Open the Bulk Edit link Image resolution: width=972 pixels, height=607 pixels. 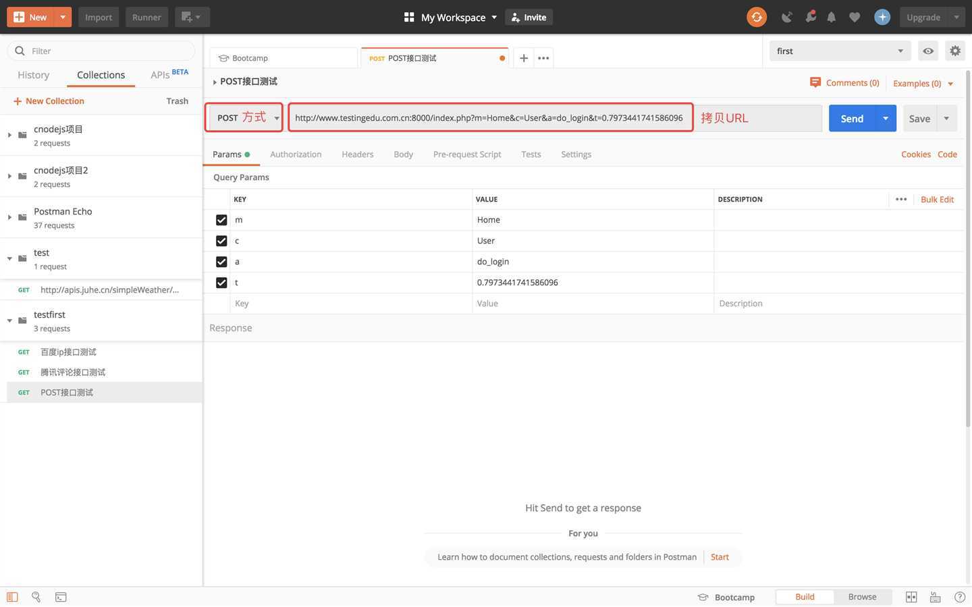[x=937, y=199]
